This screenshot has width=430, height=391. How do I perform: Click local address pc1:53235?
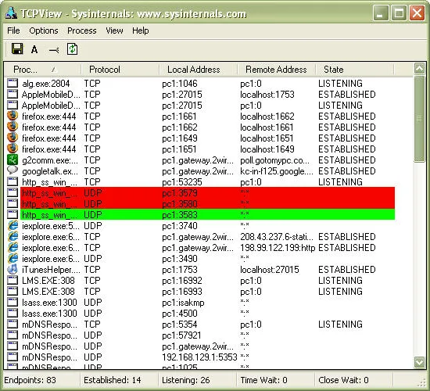[182, 182]
